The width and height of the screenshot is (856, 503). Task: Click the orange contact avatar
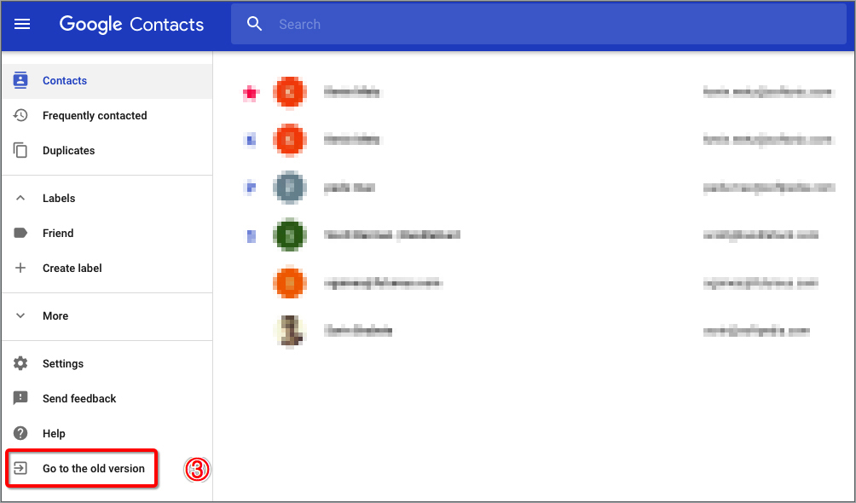point(290,283)
